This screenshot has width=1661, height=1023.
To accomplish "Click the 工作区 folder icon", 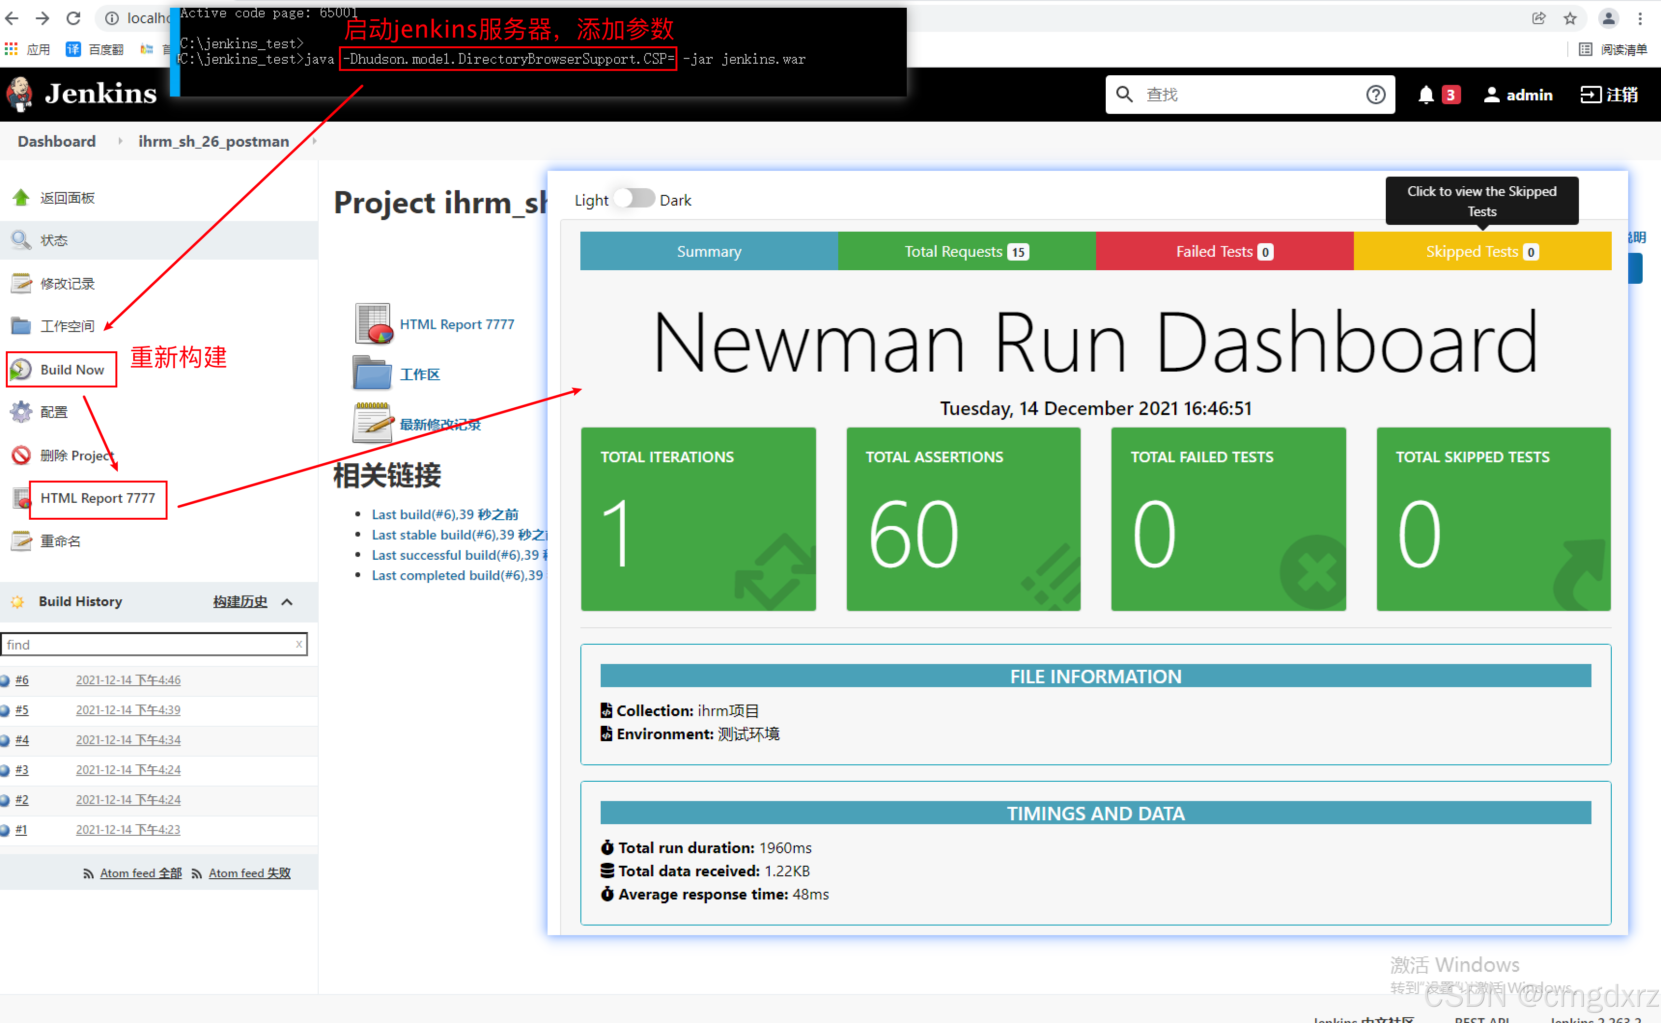I will [x=372, y=373].
